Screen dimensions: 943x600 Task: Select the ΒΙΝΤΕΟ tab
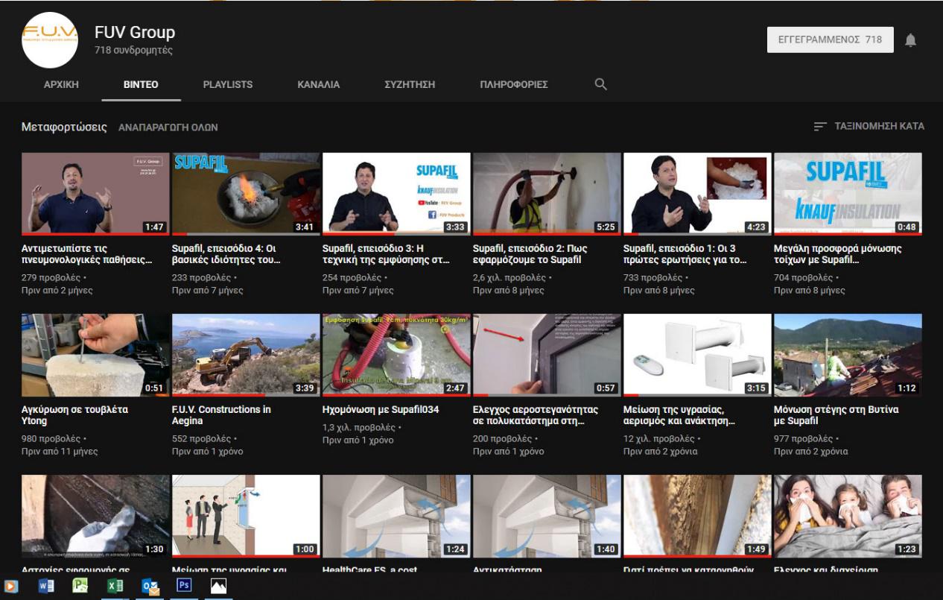tap(141, 84)
